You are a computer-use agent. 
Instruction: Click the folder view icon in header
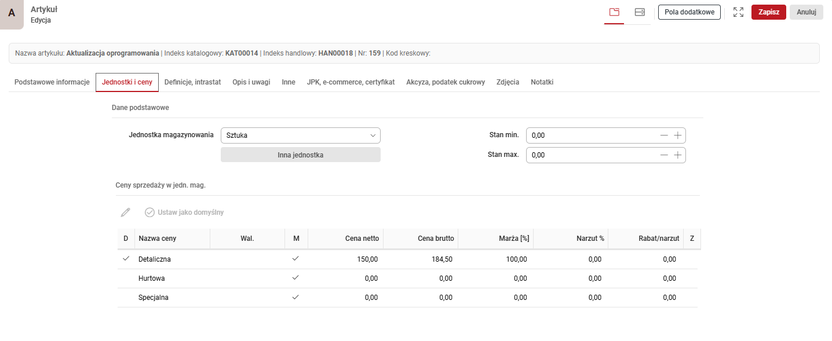[x=614, y=12]
